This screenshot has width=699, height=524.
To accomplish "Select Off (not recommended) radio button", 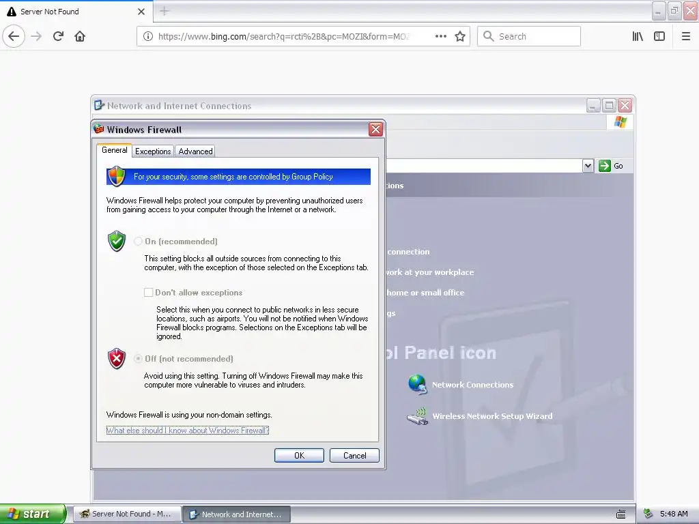I will (x=138, y=359).
